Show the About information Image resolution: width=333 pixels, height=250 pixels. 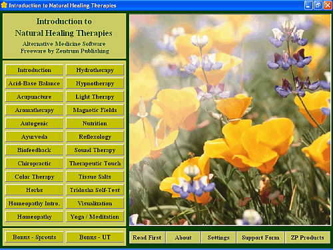point(183,237)
